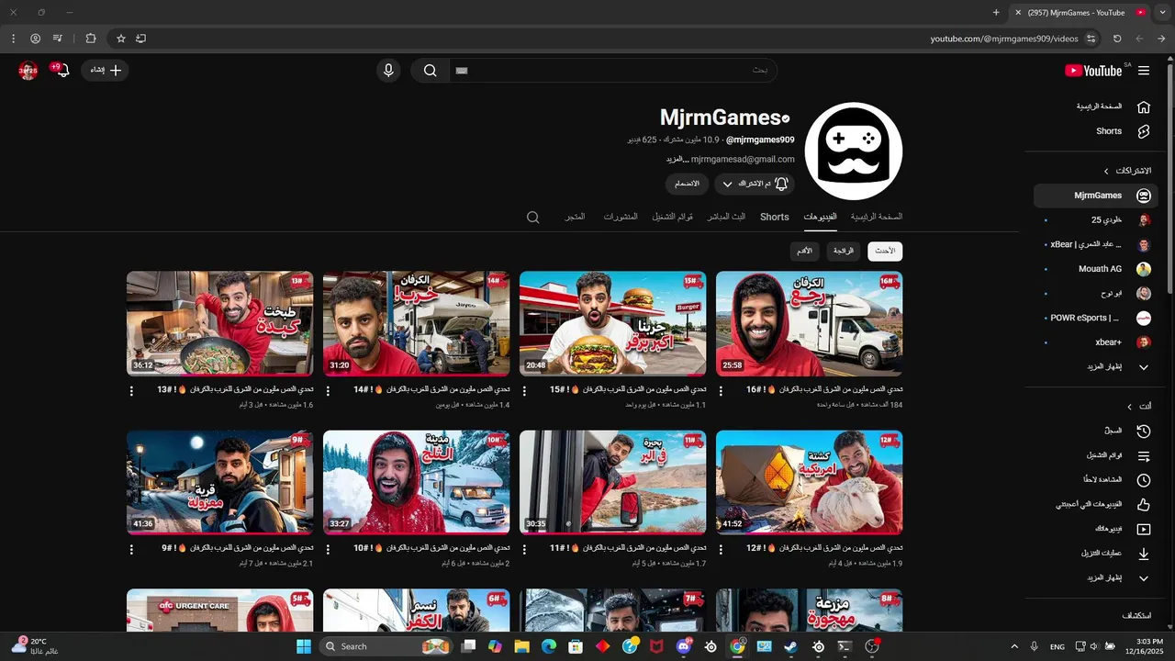The width and height of the screenshot is (1175, 661).
Task: Select the Videos (الفيديوهات) tab
Action: coord(820,217)
